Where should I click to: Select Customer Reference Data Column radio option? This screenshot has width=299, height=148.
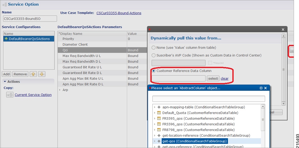154,71
